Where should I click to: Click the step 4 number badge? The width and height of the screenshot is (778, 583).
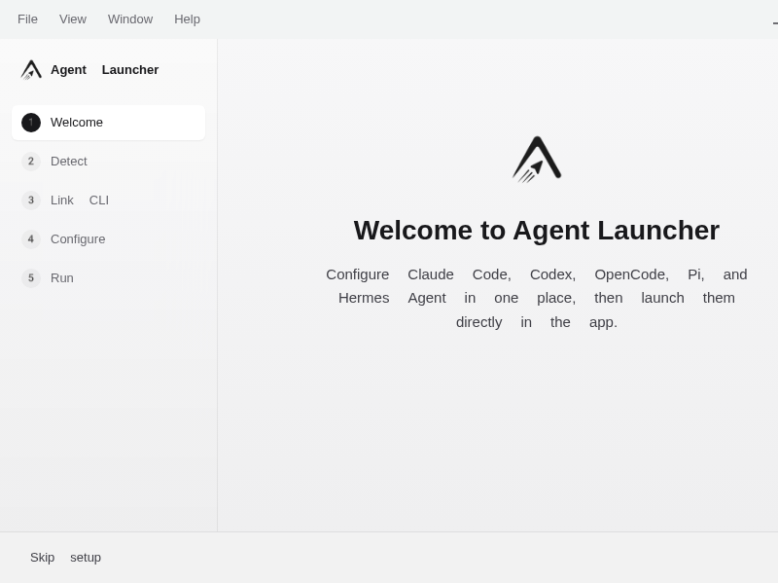[x=31, y=239]
